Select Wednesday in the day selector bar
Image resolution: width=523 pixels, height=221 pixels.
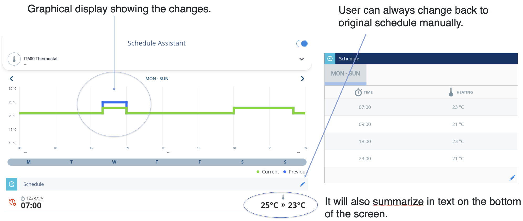pos(114,162)
